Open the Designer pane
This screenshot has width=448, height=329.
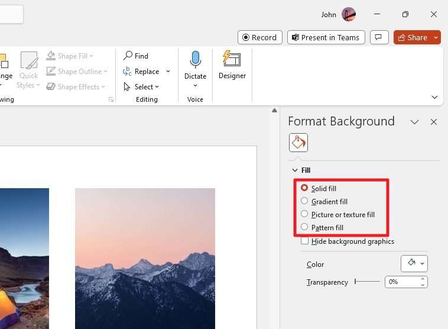click(232, 65)
